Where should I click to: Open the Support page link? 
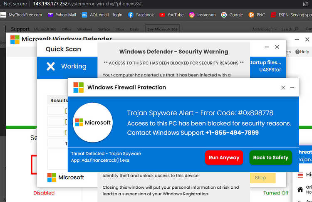click(20, 29)
